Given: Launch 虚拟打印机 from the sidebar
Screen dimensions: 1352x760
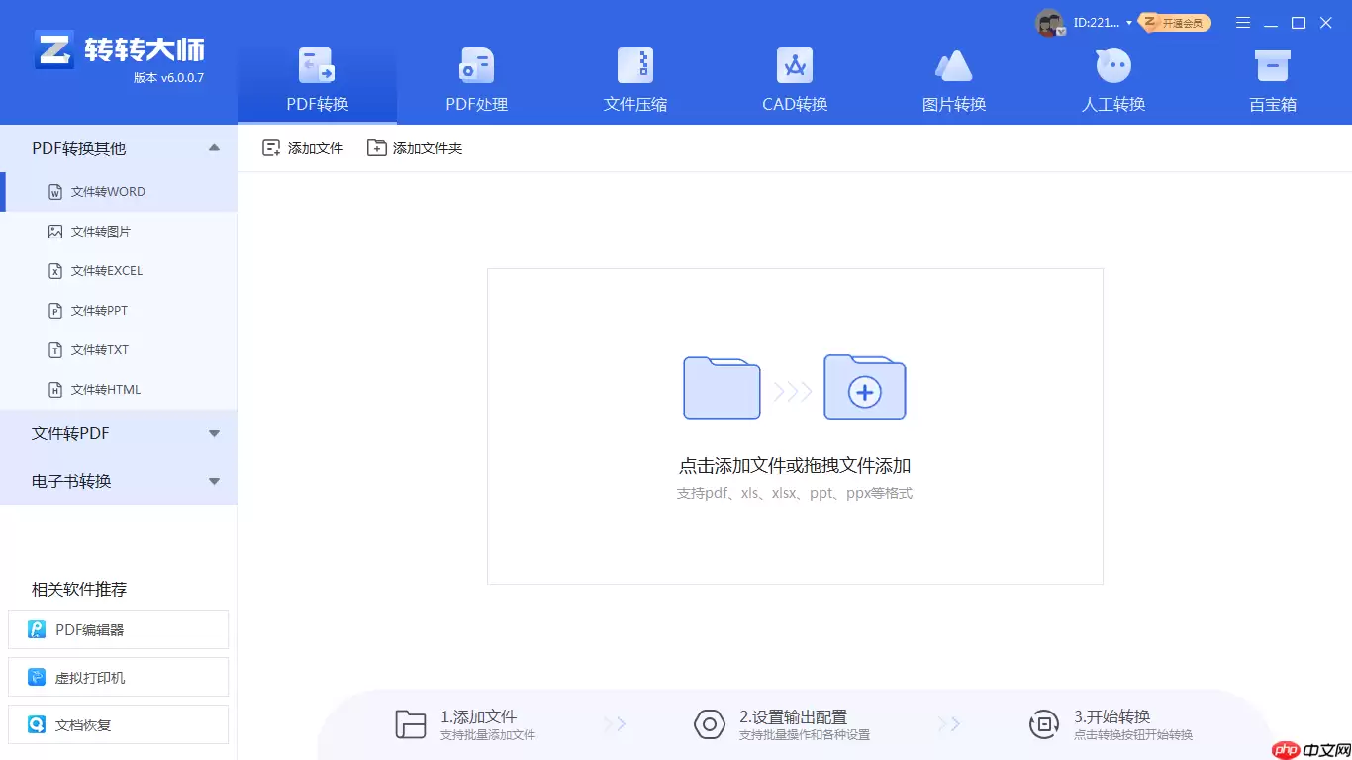Looking at the screenshot, I should click(118, 677).
